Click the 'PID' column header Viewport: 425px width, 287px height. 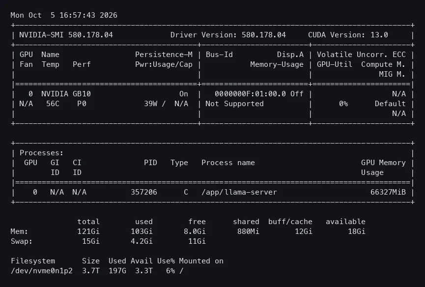[150, 163]
